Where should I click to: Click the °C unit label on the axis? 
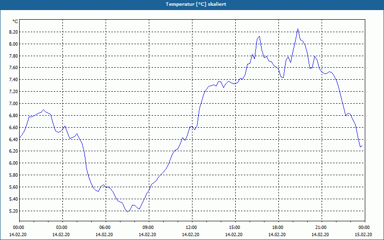coord(15,22)
